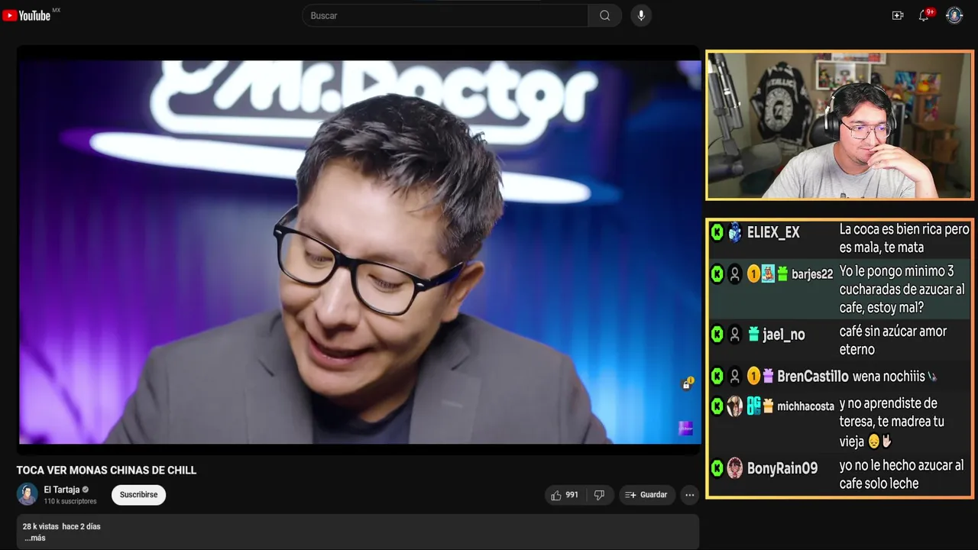This screenshot has height=550, width=978.
Task: Open the El Tartaja channel avatar
Action: click(28, 494)
